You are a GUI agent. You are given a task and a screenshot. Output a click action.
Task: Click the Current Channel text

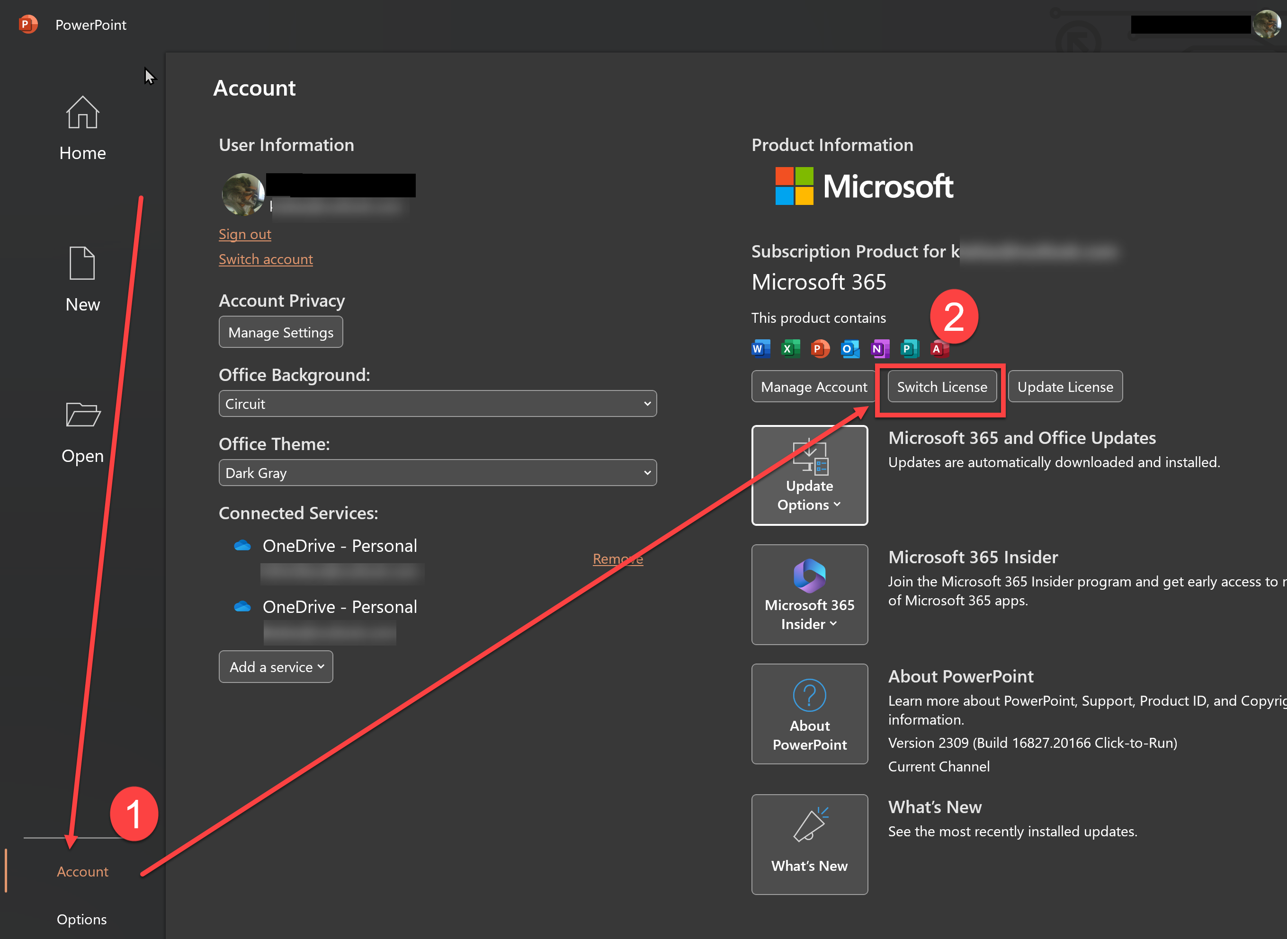click(938, 766)
